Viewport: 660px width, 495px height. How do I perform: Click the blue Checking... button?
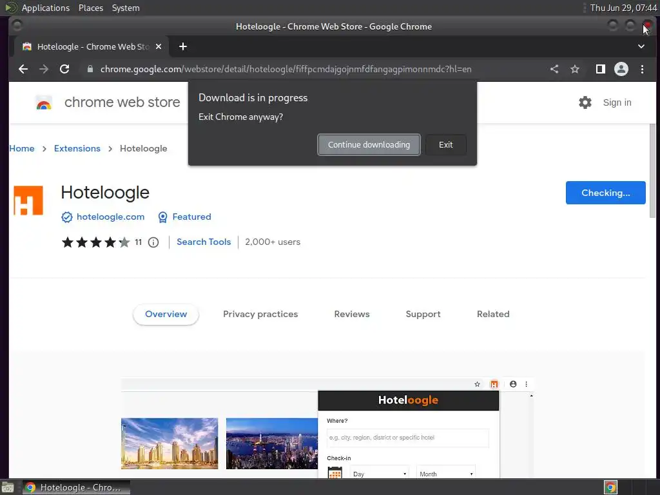[x=605, y=193]
